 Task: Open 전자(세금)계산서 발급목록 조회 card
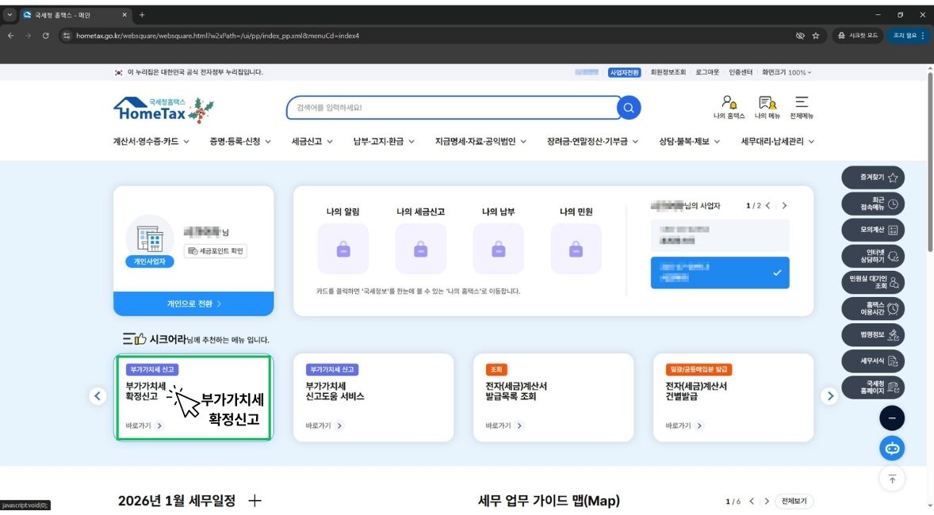[x=553, y=398]
